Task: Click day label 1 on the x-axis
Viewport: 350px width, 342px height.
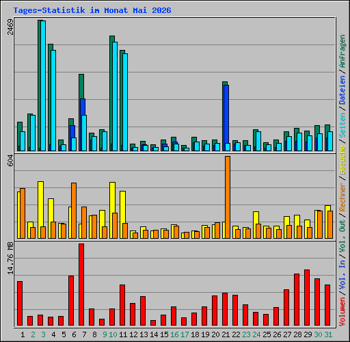Action: (x=23, y=334)
